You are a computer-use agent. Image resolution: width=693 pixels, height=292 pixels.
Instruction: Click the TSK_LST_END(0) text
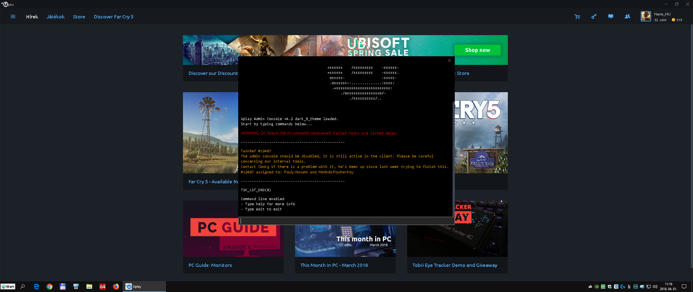click(x=256, y=190)
